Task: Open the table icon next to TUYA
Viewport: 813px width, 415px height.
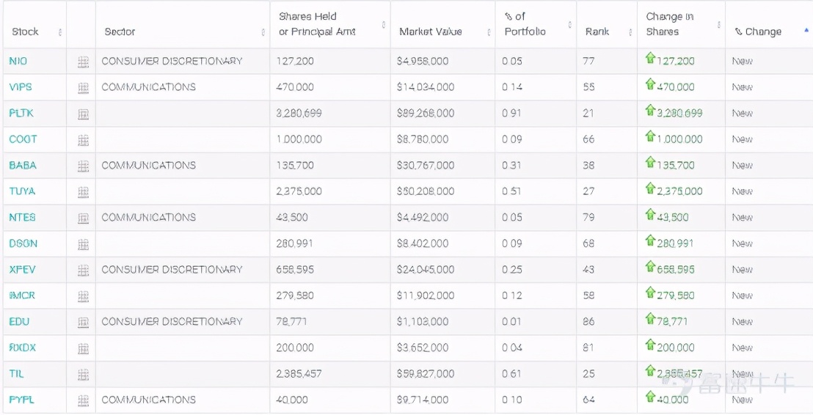Action: tap(83, 192)
